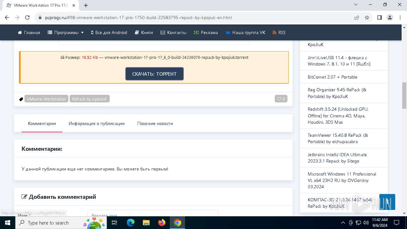Click the name input field Введите имя
The width and height of the screenshot is (407, 229).
click(x=153, y=213)
